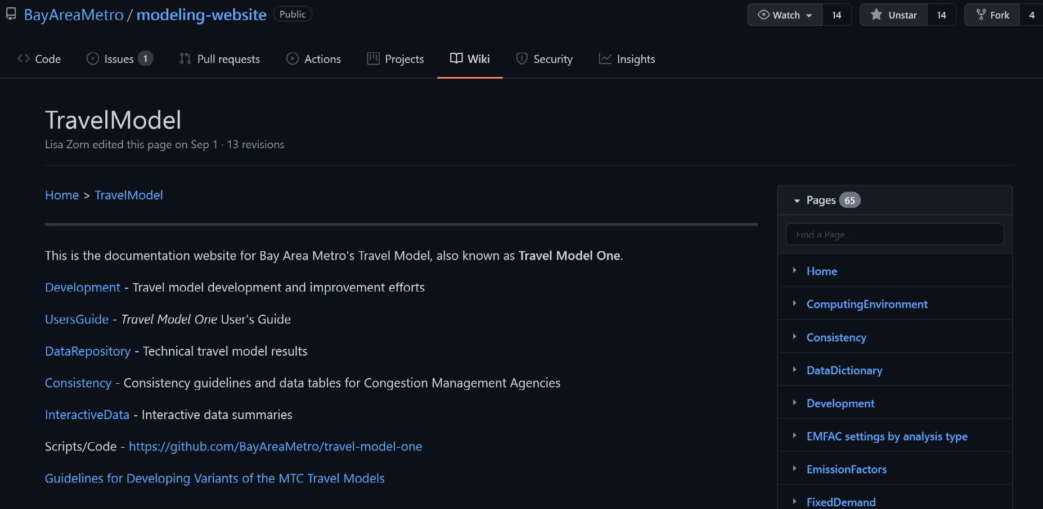This screenshot has width=1043, height=509.
Task: View the 13 revisions history link
Action: point(255,144)
